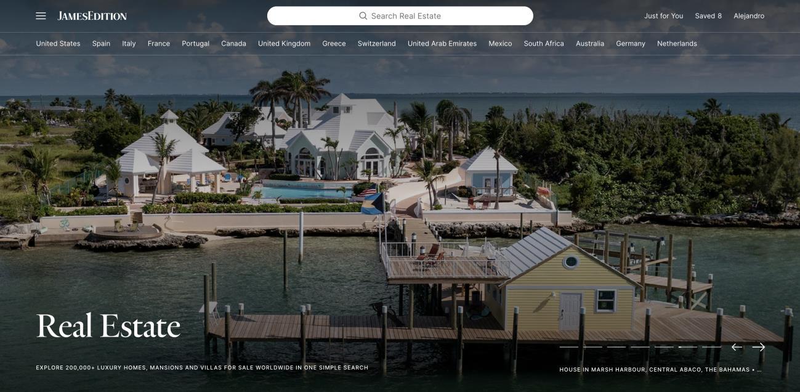Select the highlighted carousel slide indicator
The width and height of the screenshot is (800, 392).
[688, 347]
